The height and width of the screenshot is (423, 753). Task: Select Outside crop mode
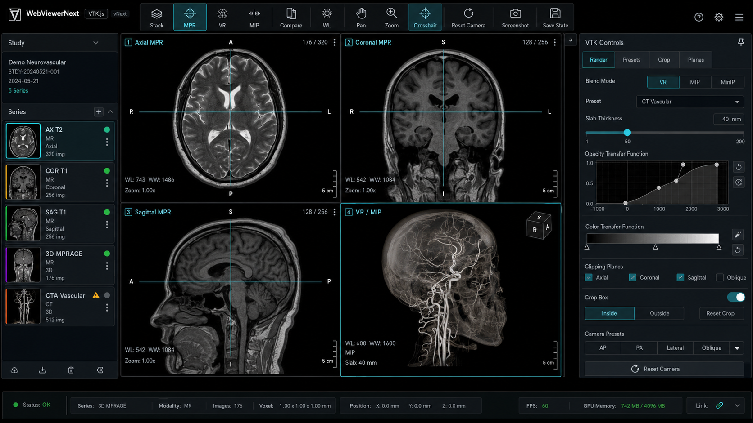tap(659, 313)
